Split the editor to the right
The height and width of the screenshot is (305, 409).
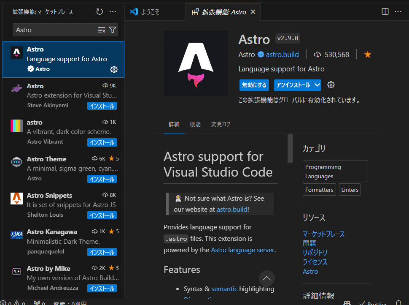385,12
